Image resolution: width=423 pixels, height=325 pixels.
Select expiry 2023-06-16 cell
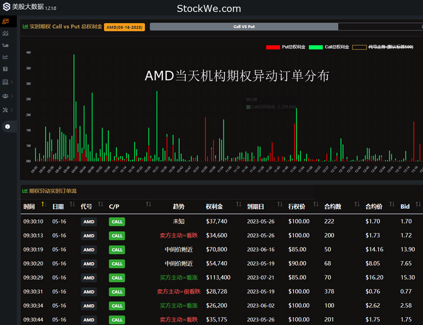coord(260,249)
